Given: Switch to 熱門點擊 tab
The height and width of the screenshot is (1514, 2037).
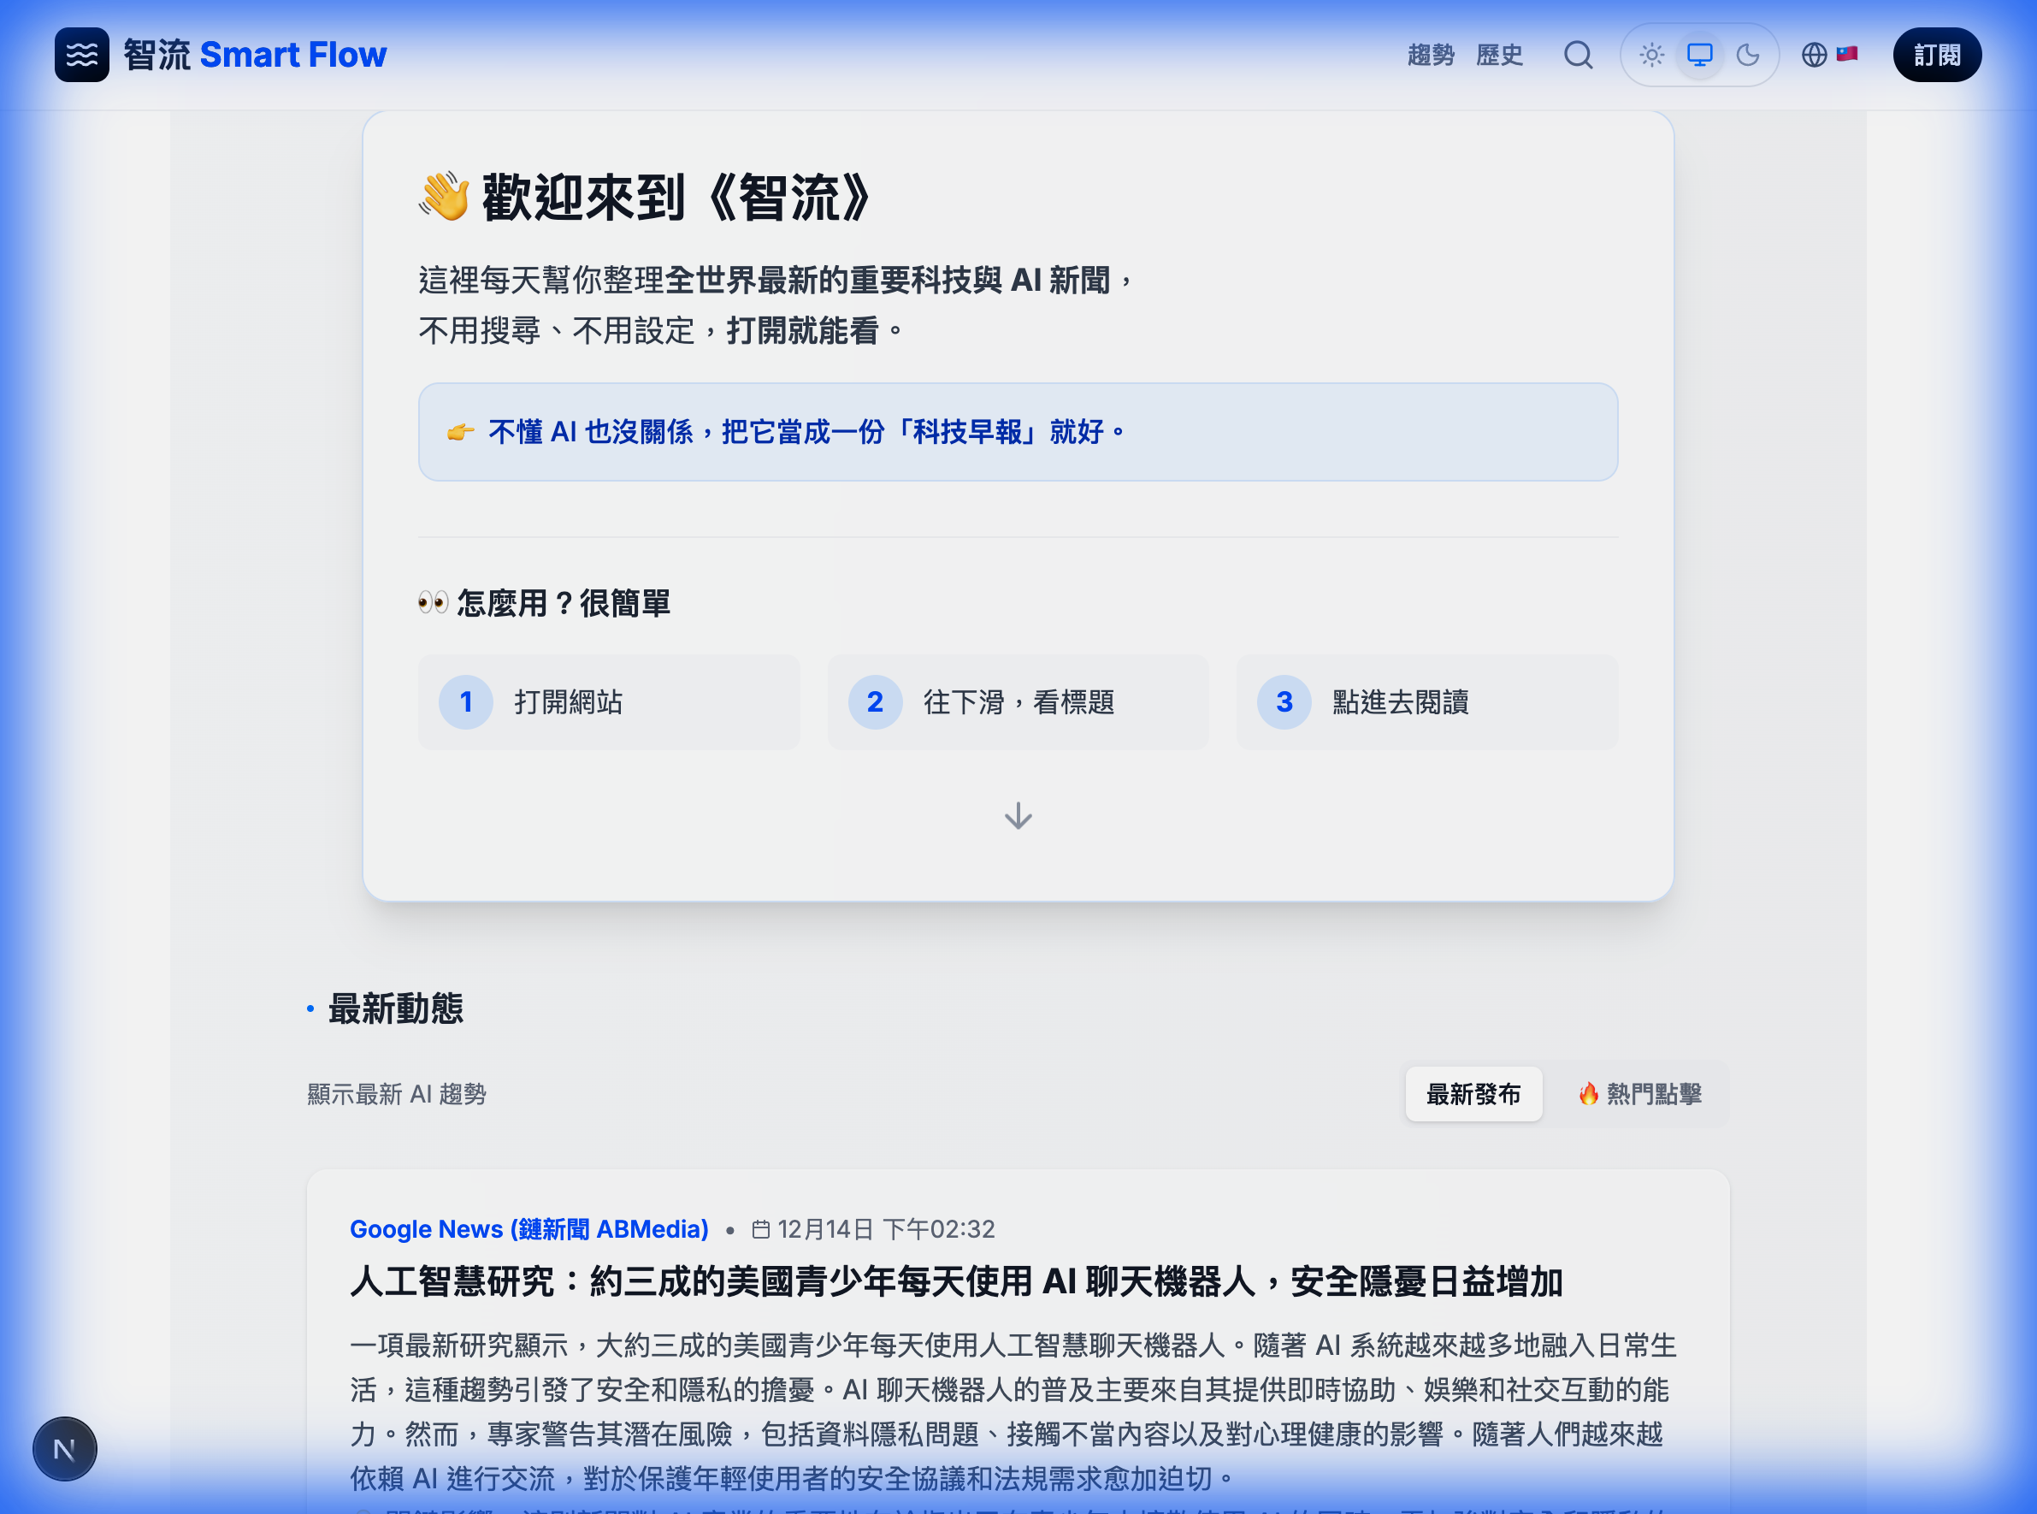Looking at the screenshot, I should coord(1640,1093).
